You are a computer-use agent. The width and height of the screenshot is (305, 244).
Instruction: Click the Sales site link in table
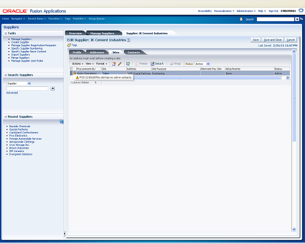click(x=106, y=73)
